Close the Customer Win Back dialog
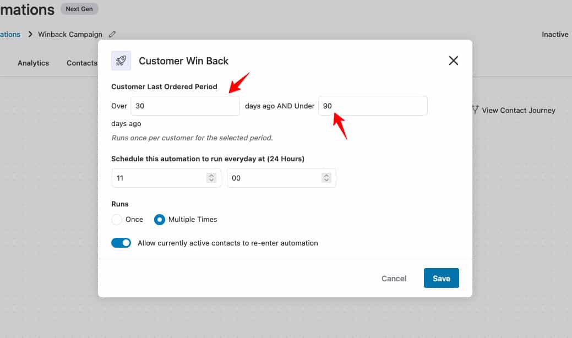 click(453, 61)
